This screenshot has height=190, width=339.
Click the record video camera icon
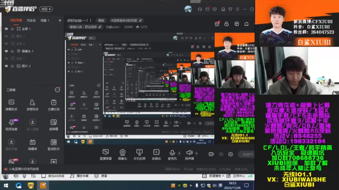(211, 154)
